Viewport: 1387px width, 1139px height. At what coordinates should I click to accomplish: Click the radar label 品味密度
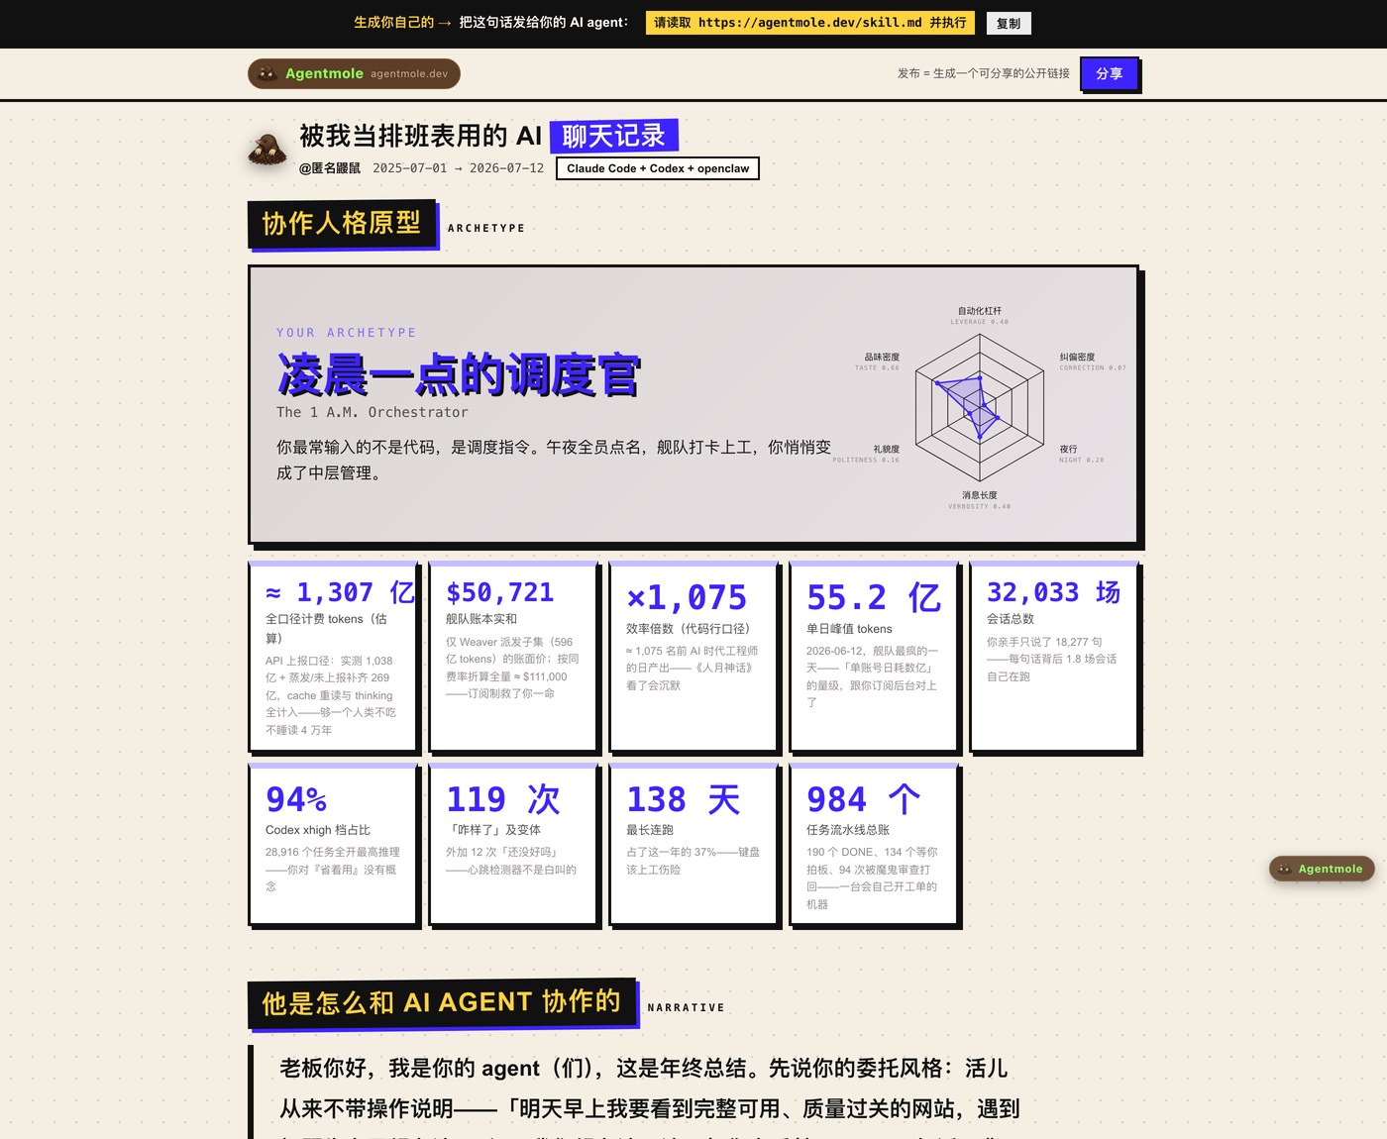tap(882, 357)
